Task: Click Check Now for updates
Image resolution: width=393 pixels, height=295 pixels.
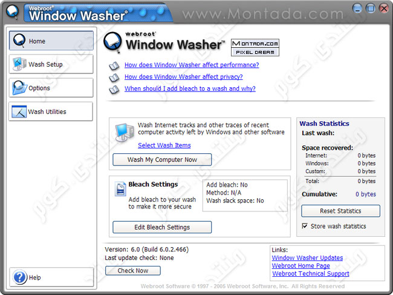Action: [132, 271]
